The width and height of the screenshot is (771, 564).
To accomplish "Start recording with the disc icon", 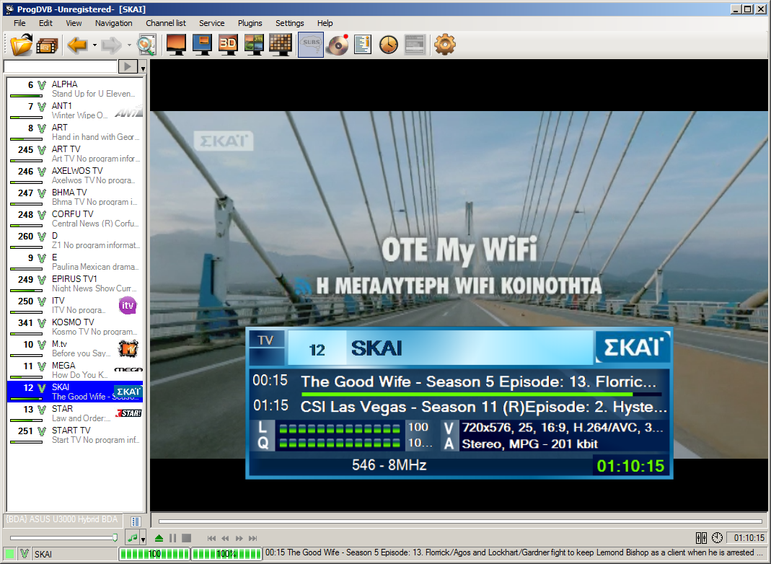I will [338, 45].
